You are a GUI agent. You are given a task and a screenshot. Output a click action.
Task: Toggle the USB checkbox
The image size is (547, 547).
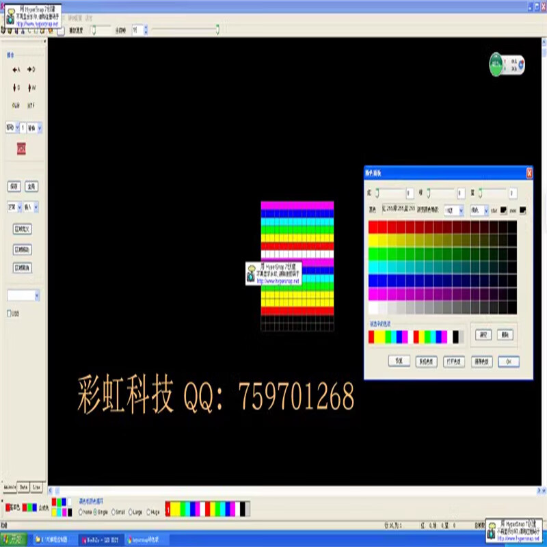9,313
